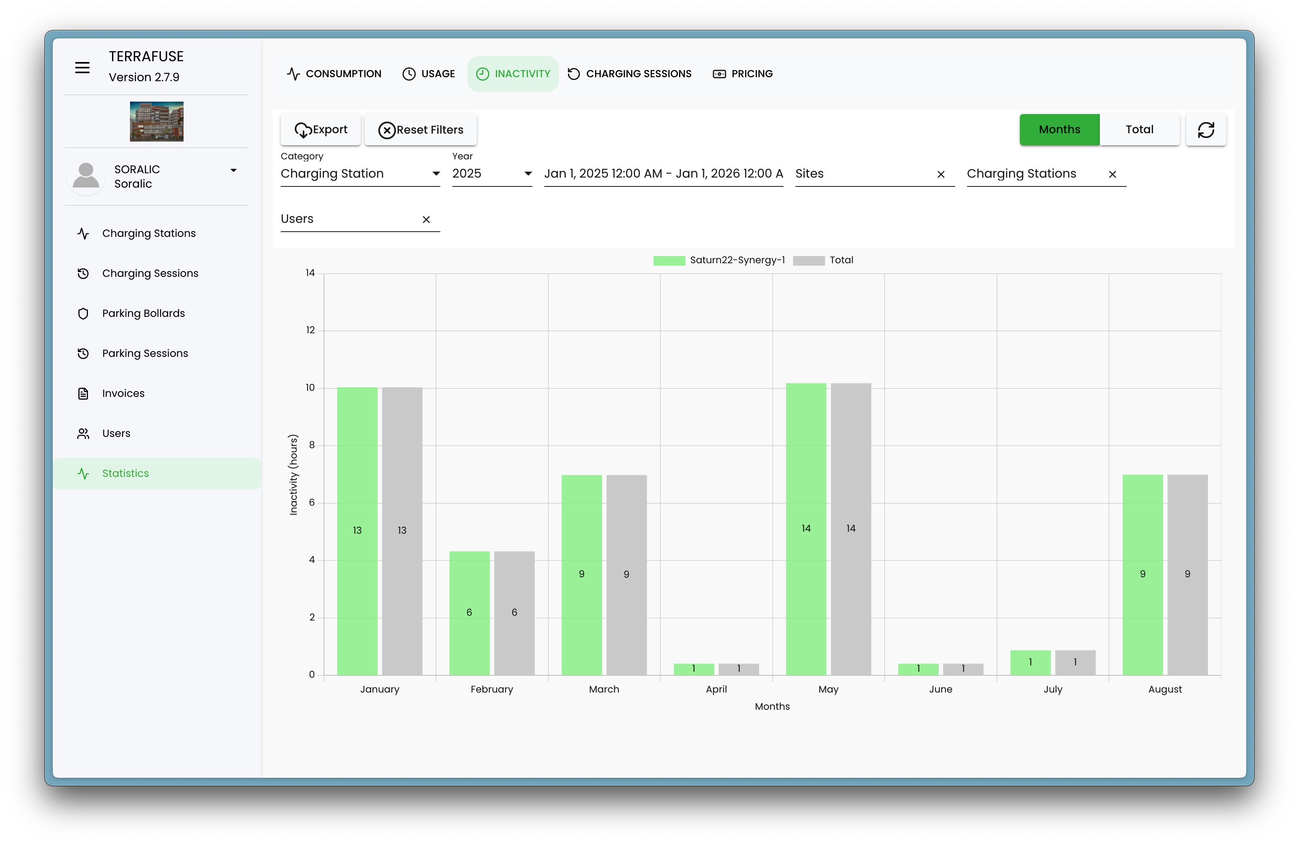
Task: Click the Charging Stations sidebar icon
Action: [x=83, y=234]
